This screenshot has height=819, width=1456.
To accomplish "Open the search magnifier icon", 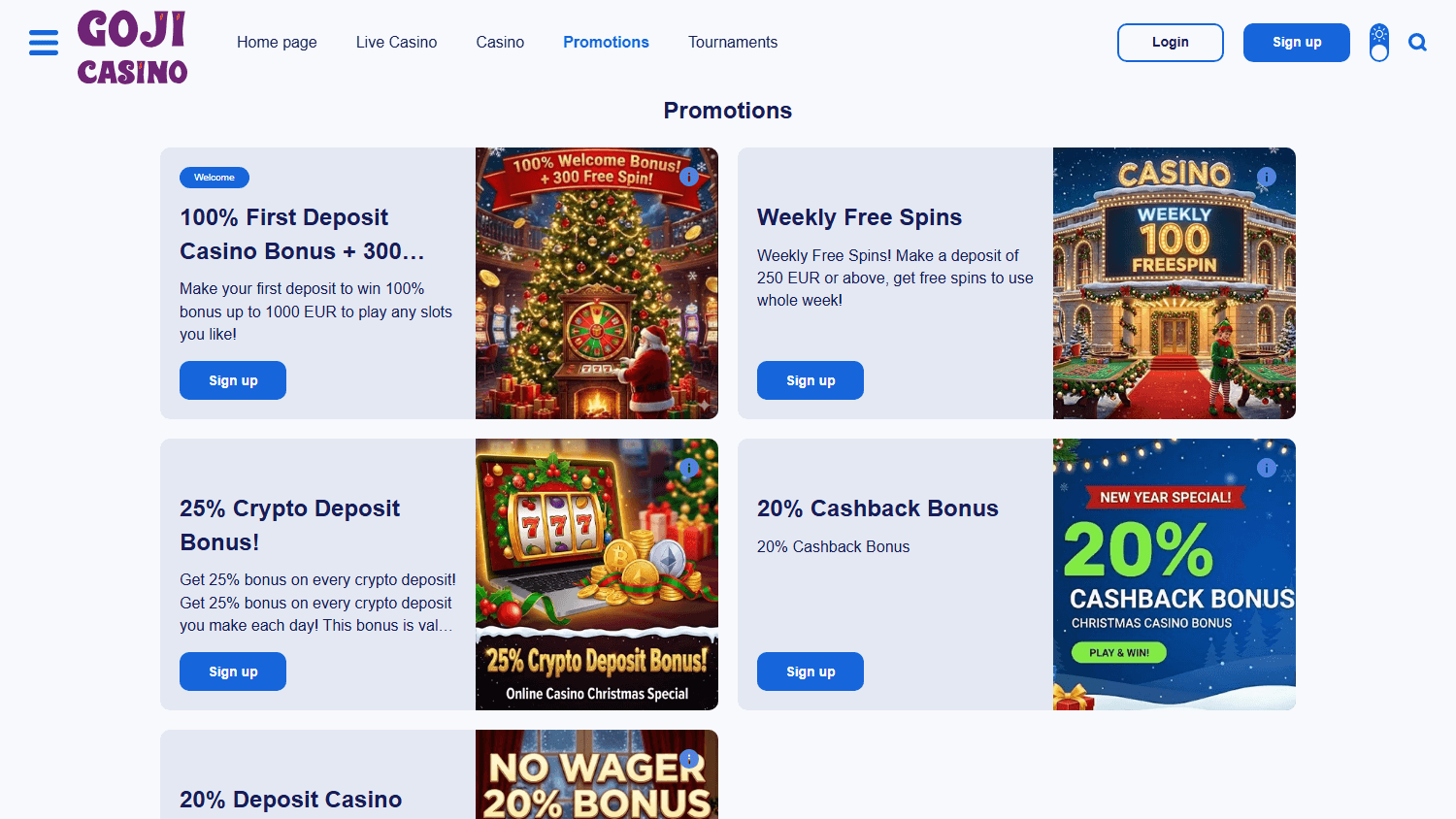I will pos(1417,43).
